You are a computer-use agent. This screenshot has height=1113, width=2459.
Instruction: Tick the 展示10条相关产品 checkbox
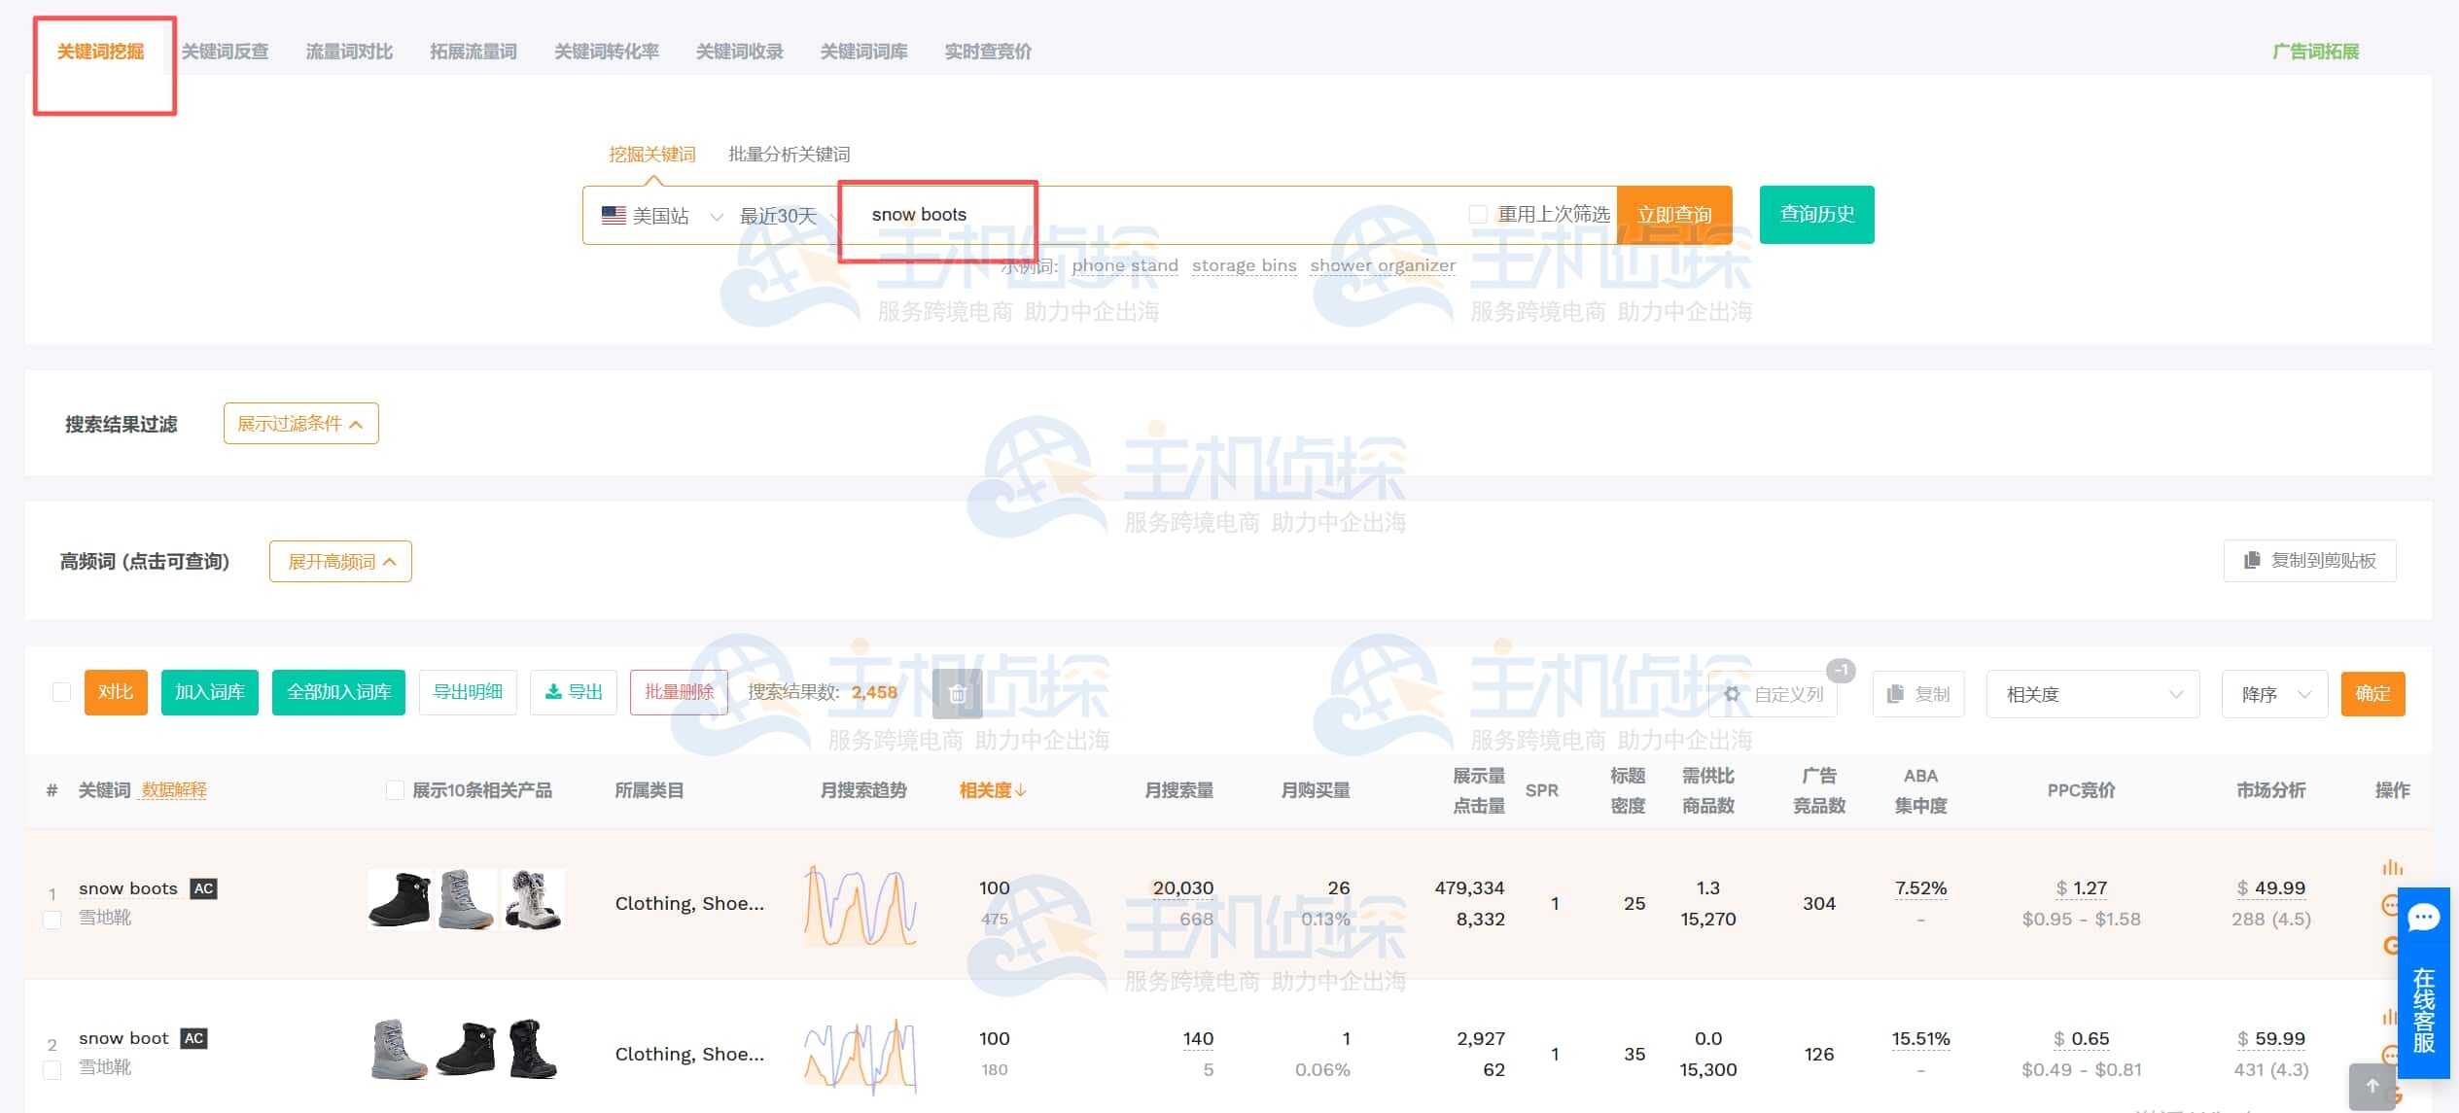(395, 790)
